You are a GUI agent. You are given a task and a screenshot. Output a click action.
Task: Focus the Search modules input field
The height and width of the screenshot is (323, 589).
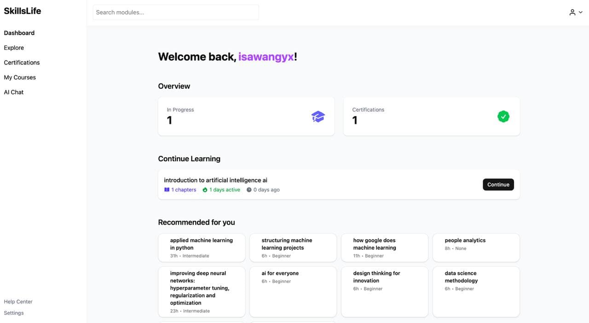coord(176,12)
